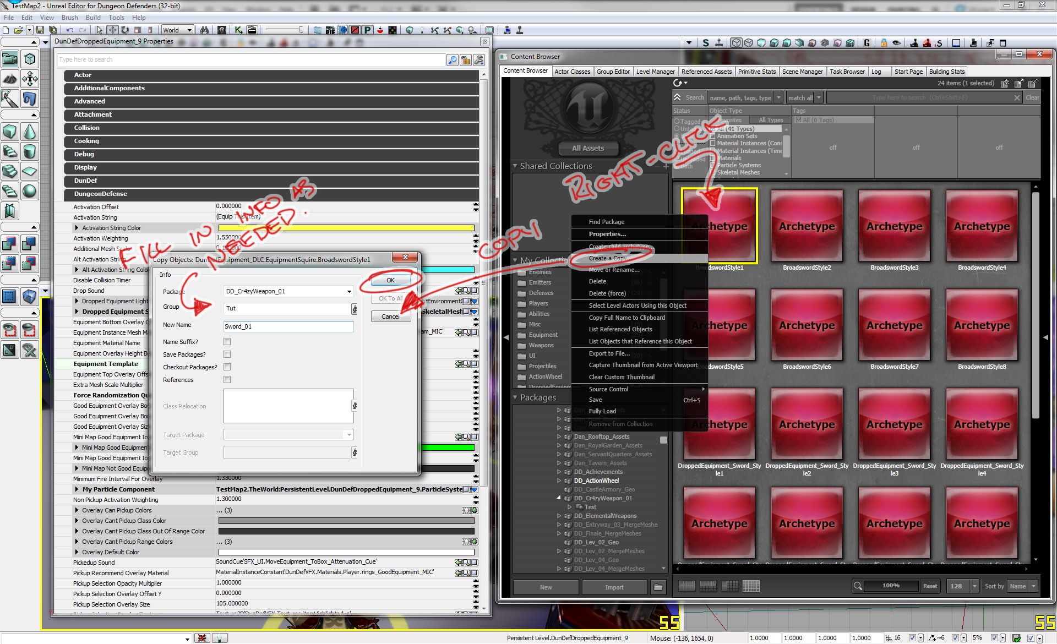Click the Open folder icon in toolbar
1057x644 pixels.
[18, 30]
